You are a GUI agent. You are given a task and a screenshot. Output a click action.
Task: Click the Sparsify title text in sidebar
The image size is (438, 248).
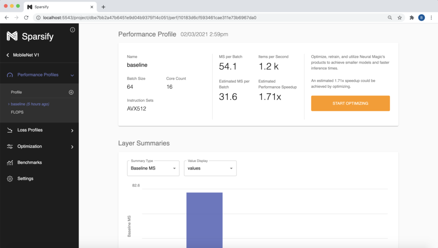[38, 36]
